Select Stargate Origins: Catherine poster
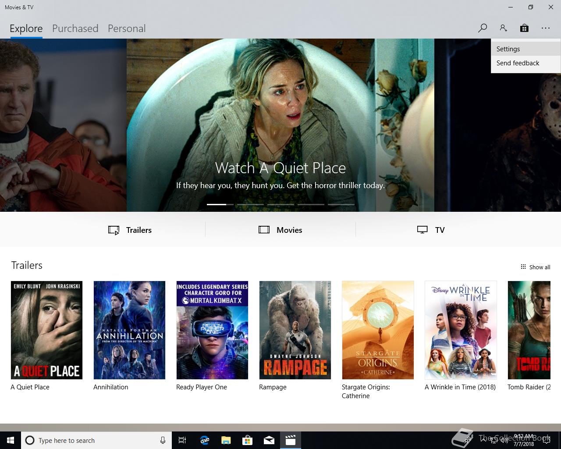This screenshot has width=561, height=449. 378,330
